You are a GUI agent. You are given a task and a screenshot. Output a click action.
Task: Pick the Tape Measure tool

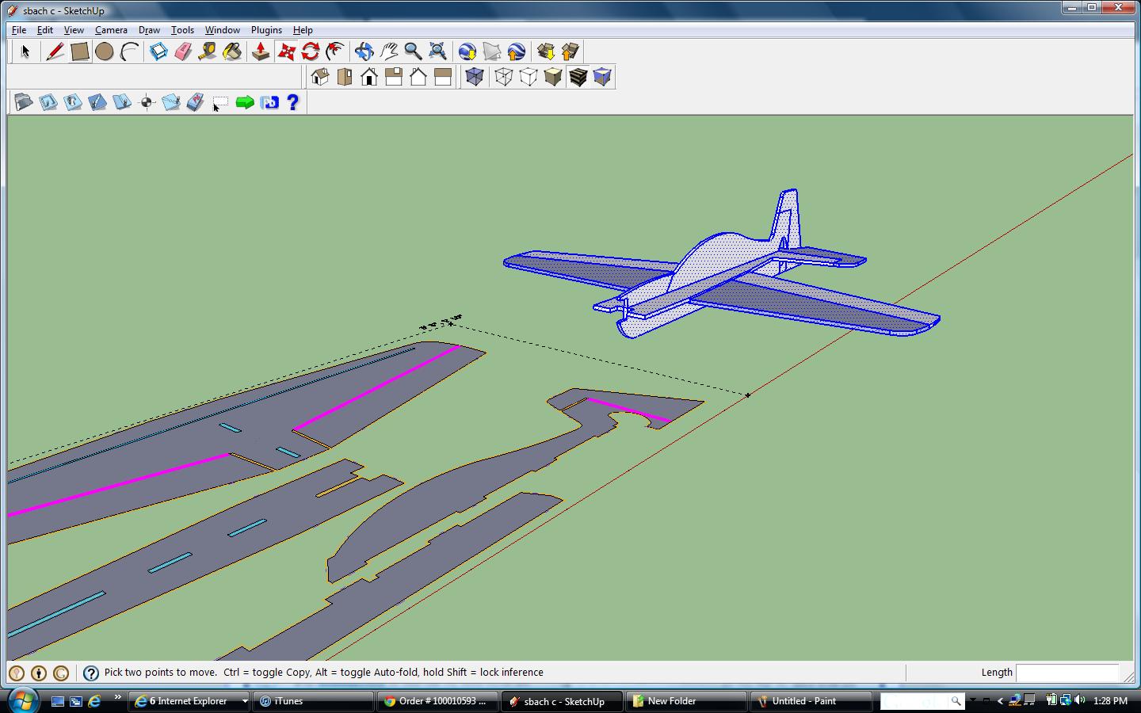[208, 52]
